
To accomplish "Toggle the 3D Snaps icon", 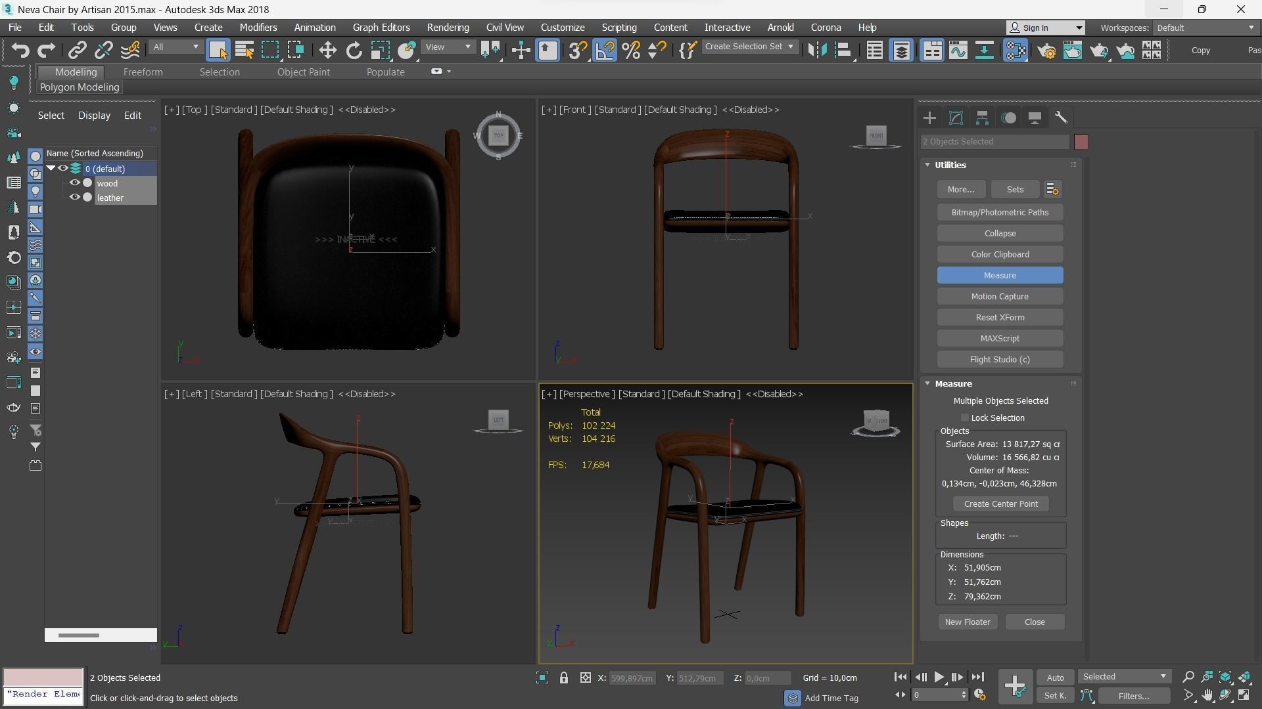I will click(x=578, y=50).
